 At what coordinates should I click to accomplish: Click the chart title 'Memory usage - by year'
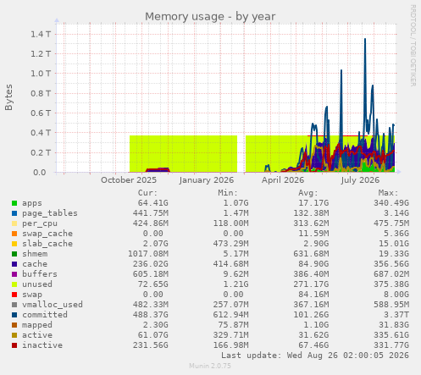(210, 16)
